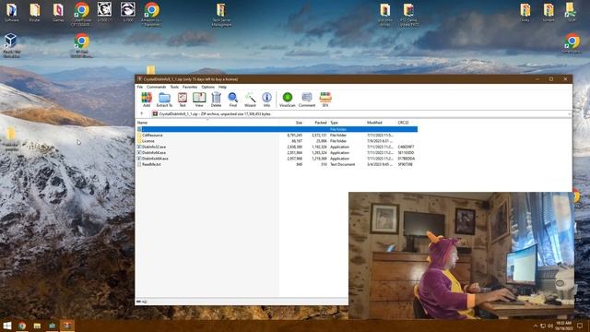Select the highlighted parent folder row

[277, 129]
